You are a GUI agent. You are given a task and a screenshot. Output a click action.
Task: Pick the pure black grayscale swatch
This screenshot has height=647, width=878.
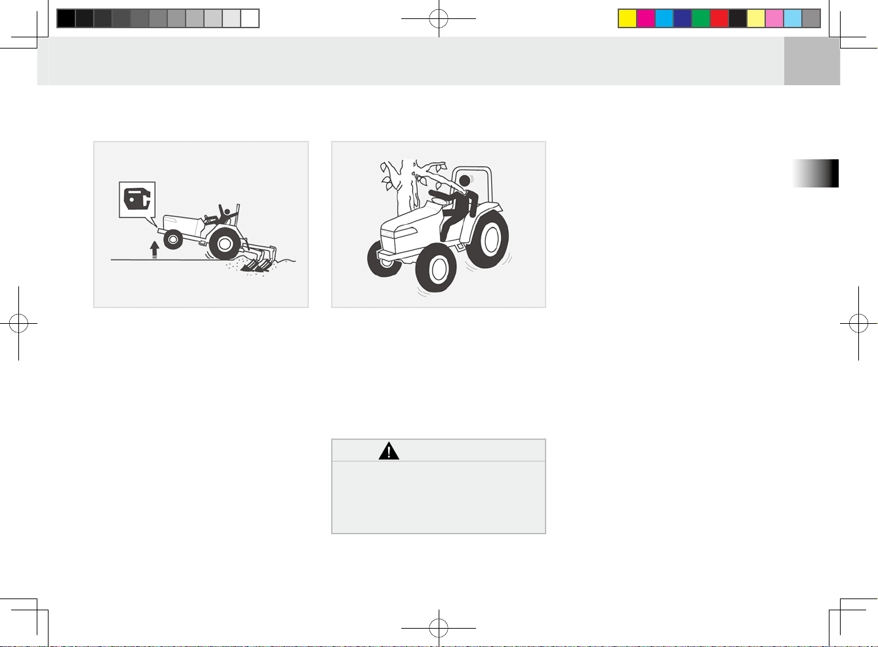pyautogui.click(x=66, y=18)
